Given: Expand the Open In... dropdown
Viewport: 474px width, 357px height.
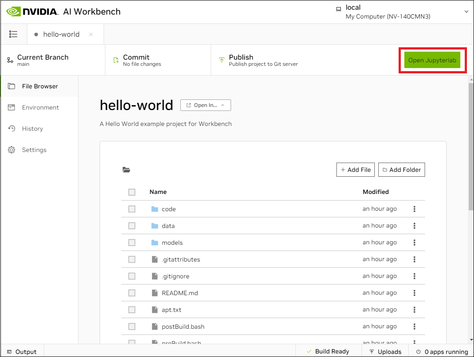Looking at the screenshot, I should click(205, 105).
